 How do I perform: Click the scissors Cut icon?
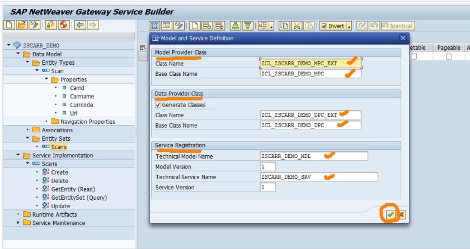click(297, 26)
